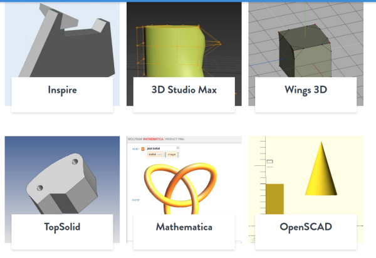Open the Wings 3D card label
The width and height of the screenshot is (376, 258).
click(x=305, y=90)
